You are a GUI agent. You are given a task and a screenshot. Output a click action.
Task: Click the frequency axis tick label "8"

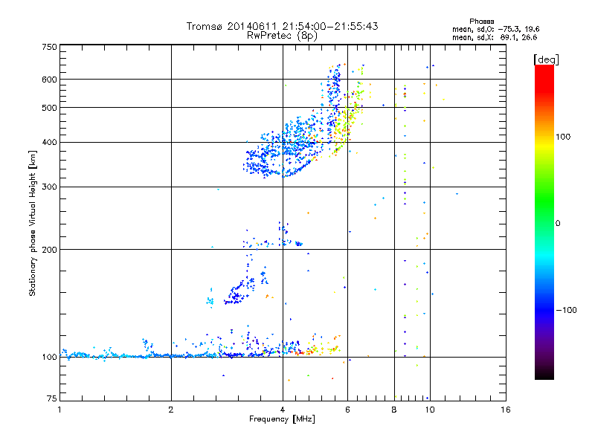coord(394,410)
